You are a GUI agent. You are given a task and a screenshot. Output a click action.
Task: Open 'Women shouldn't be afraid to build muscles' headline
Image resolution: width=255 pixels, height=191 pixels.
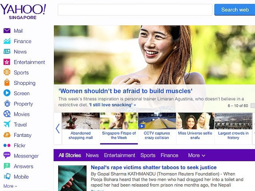point(126,91)
